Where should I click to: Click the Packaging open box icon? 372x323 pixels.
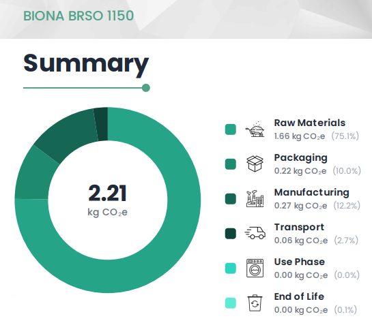coord(255,164)
